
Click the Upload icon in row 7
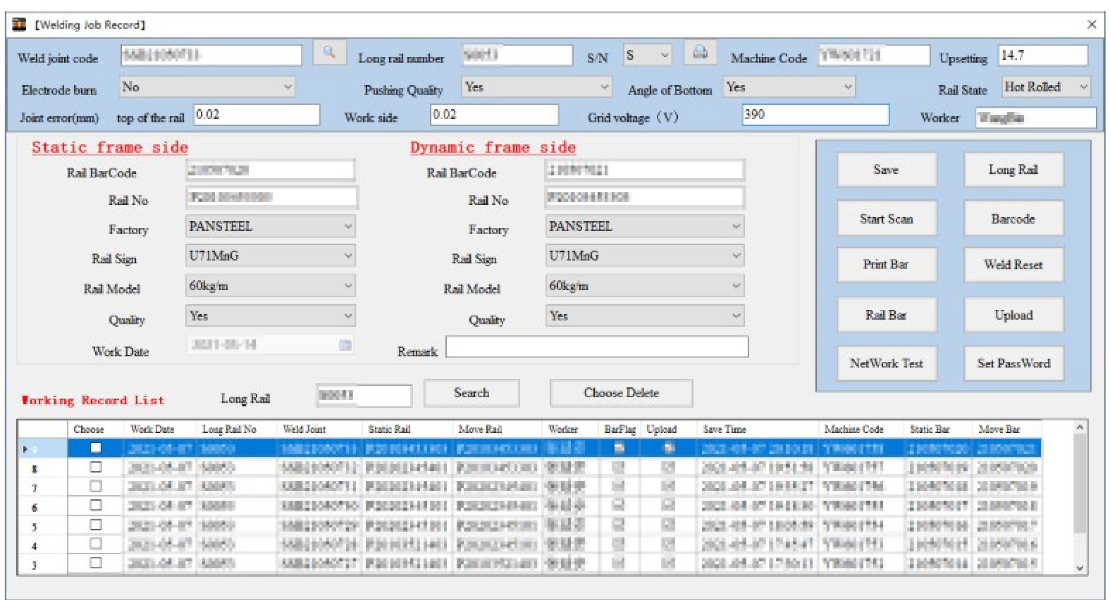coord(669,486)
